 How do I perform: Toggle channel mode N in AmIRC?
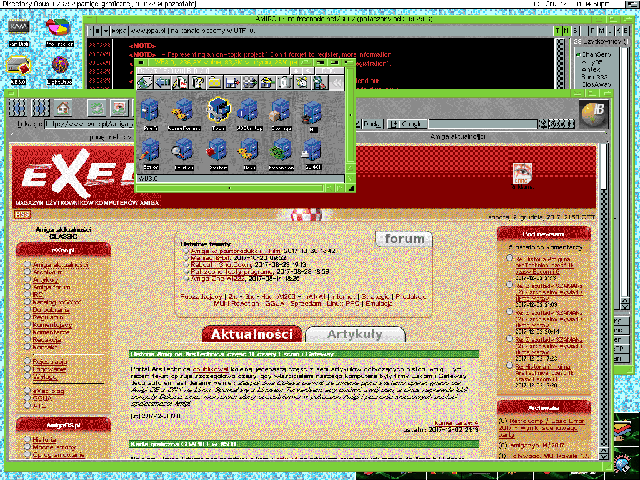pos(566,31)
